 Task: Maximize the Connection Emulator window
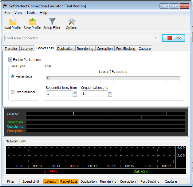pyautogui.click(x=174, y=6)
